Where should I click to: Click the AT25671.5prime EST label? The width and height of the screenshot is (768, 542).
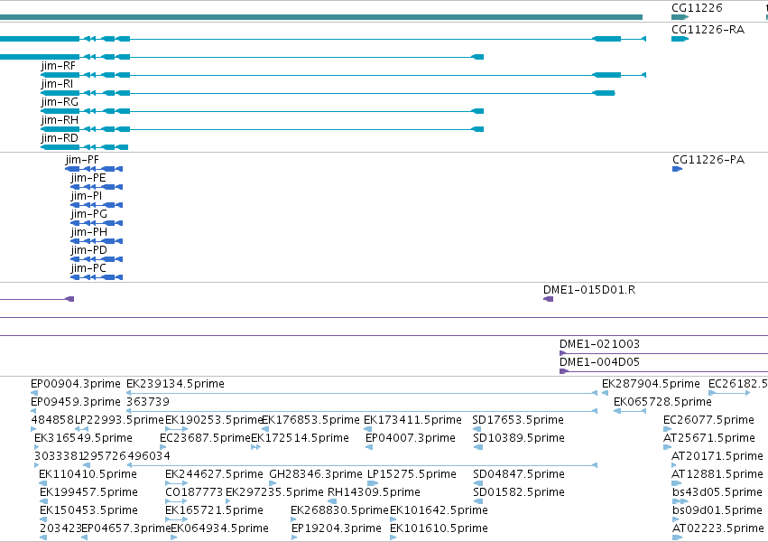click(708, 439)
